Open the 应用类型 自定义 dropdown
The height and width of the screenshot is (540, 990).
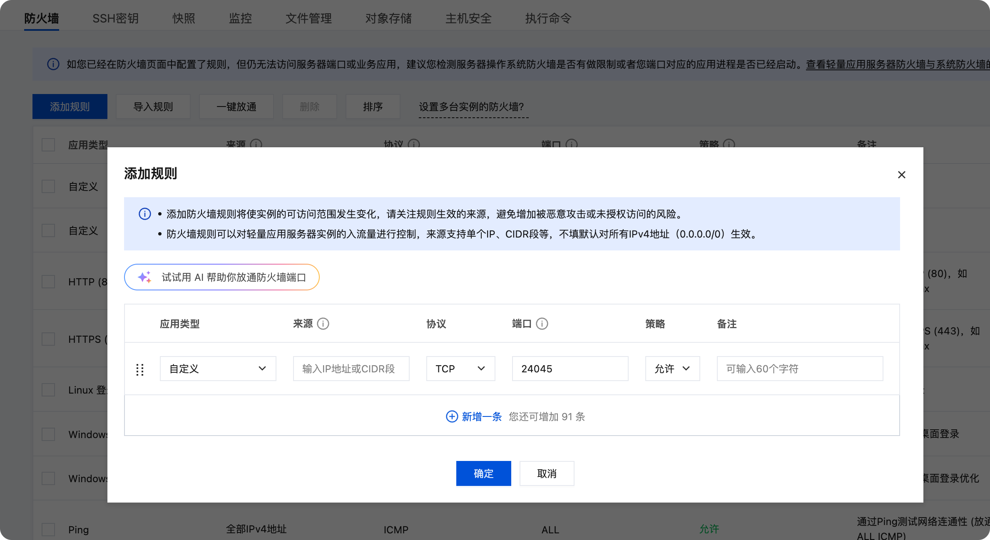click(x=218, y=369)
